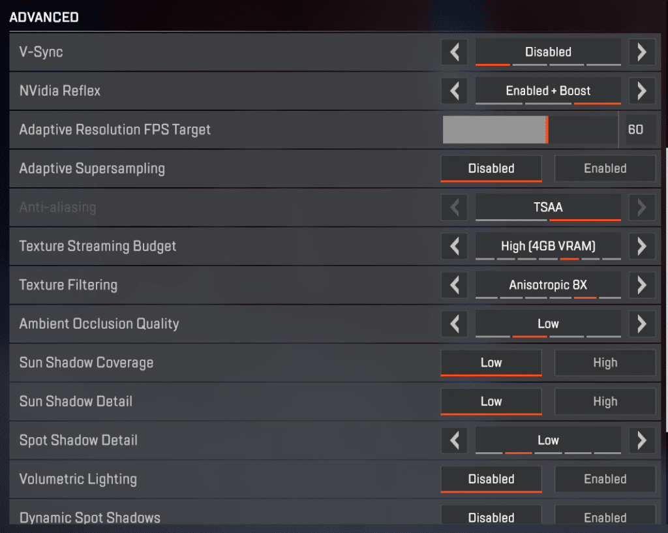
Task: Click the Adaptive Resolution FPS Target slider
Action: (529, 130)
